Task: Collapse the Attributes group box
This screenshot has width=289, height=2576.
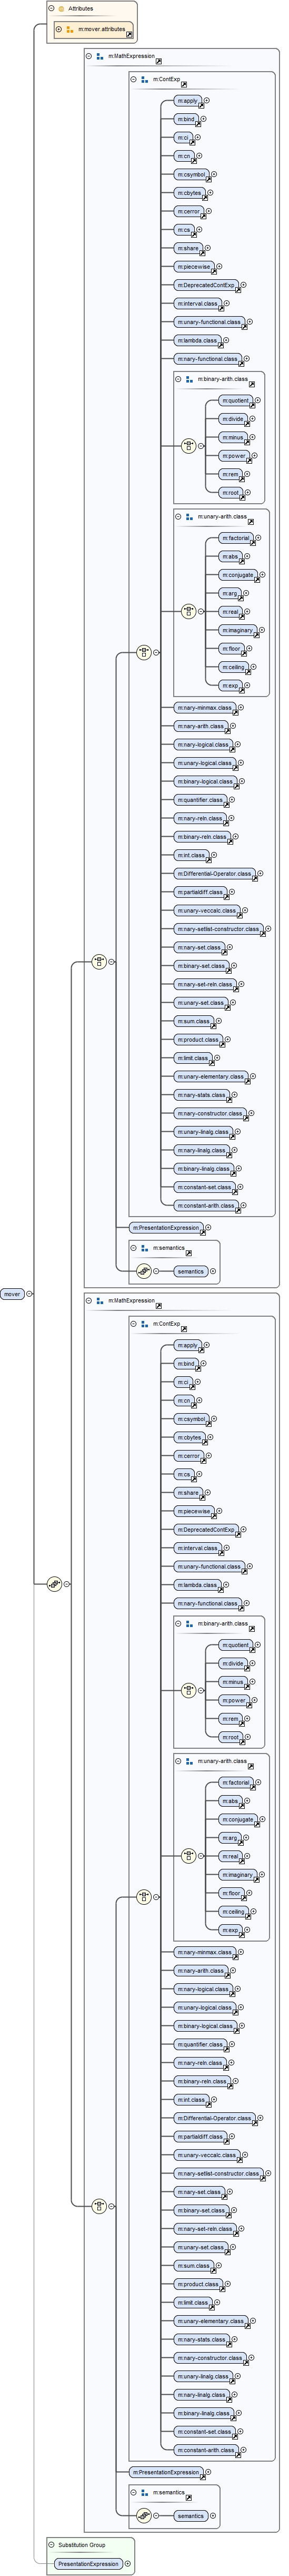Action: 51,8
